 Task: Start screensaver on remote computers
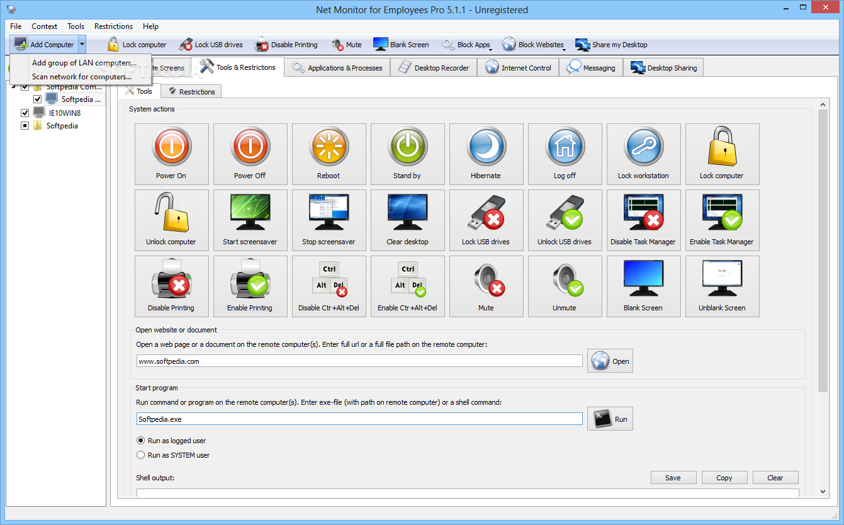pos(250,220)
